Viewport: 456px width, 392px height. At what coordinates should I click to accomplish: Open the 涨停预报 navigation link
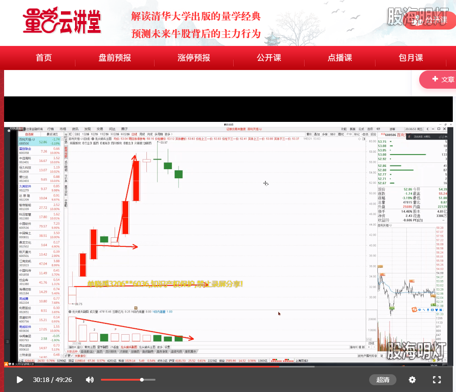pyautogui.click(x=194, y=58)
